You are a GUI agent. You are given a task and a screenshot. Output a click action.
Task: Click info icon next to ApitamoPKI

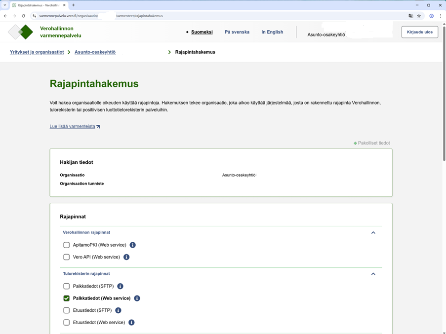click(x=132, y=245)
